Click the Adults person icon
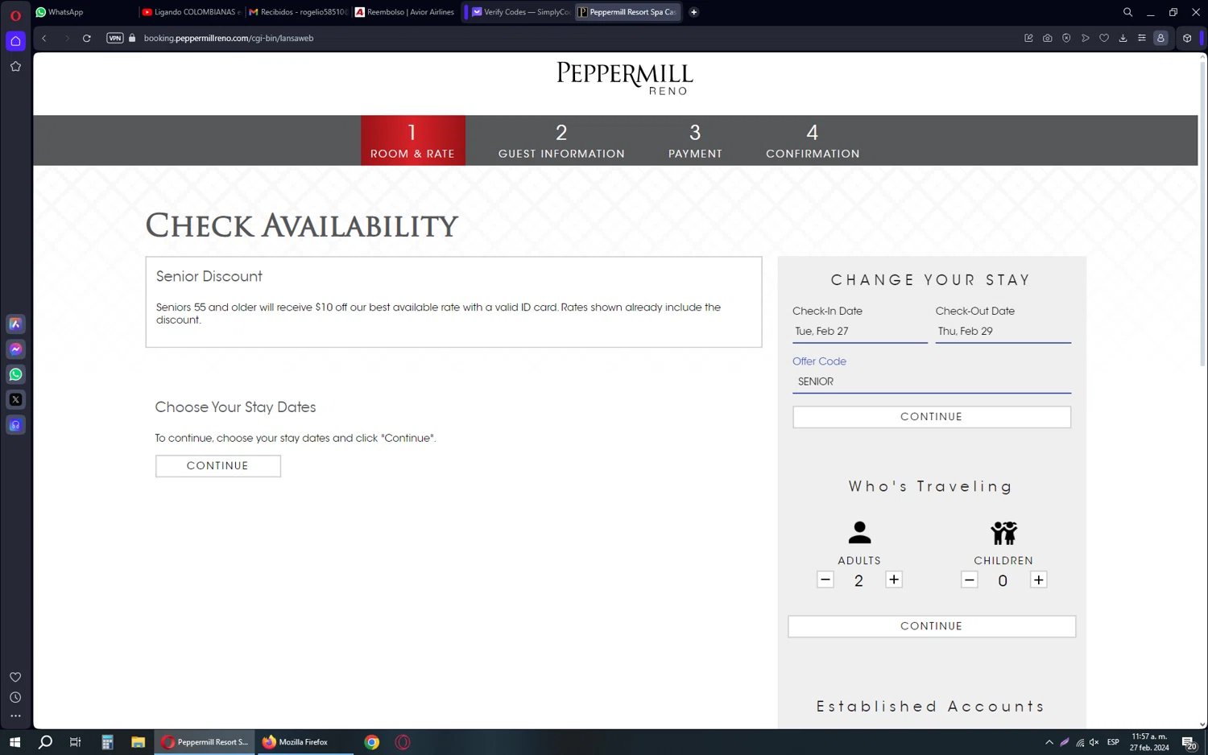Image resolution: width=1208 pixels, height=755 pixels. coord(859,532)
